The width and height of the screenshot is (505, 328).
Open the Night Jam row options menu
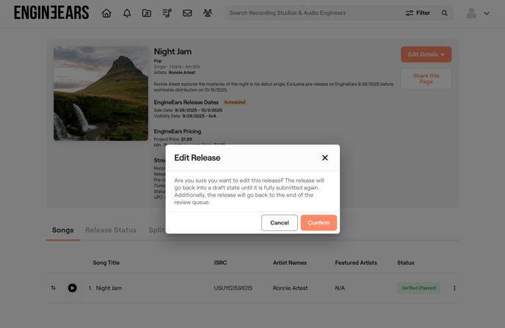tap(454, 288)
